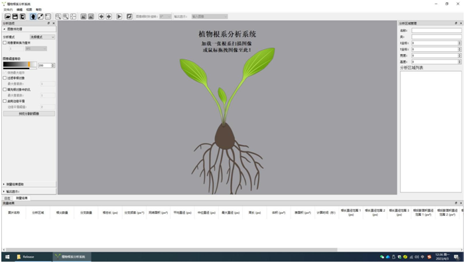The image size is (465, 263).
Task: Click the first image view icon
Action: pos(84,17)
